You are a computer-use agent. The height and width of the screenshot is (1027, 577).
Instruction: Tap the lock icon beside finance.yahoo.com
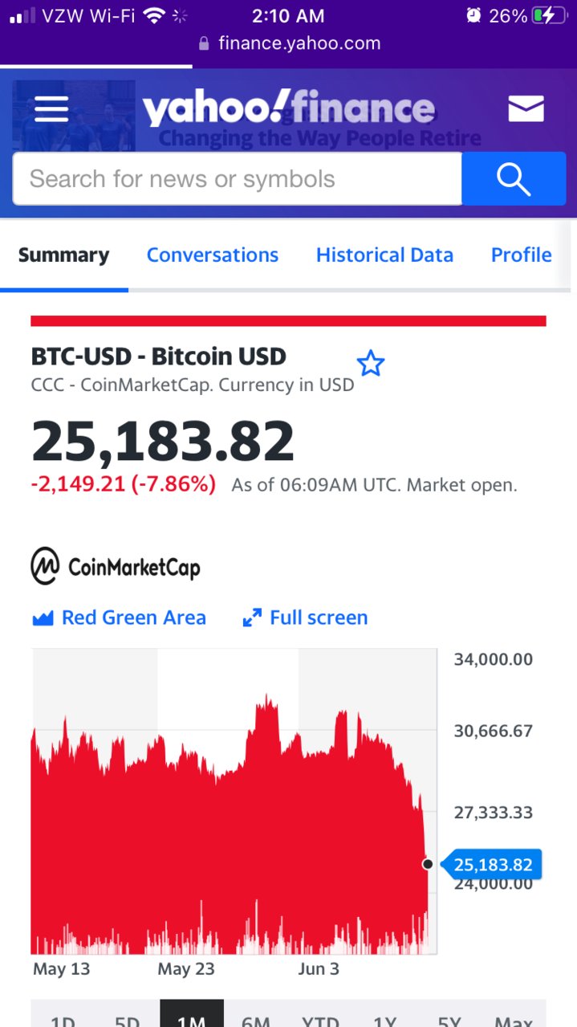pos(204,43)
